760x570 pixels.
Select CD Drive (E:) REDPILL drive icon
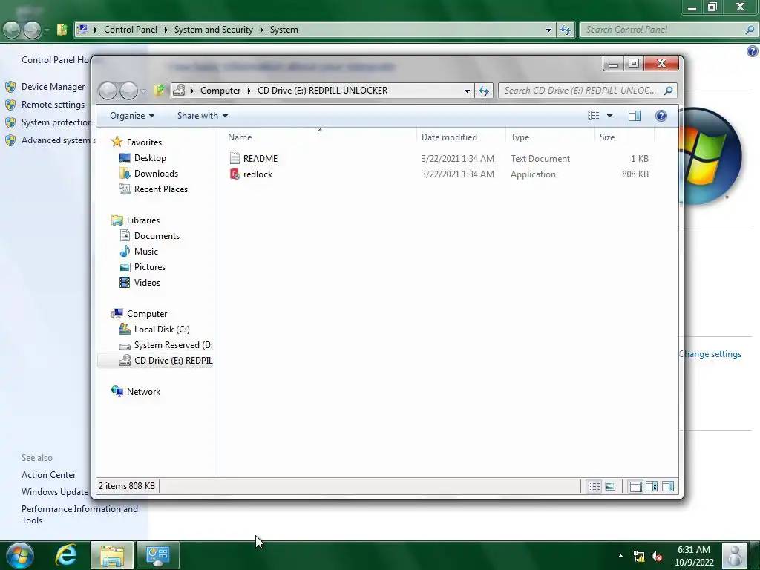click(x=125, y=360)
